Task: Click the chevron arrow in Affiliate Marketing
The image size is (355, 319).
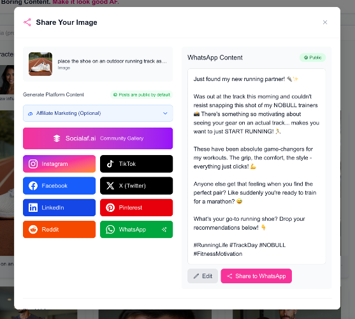Action: click(x=165, y=113)
